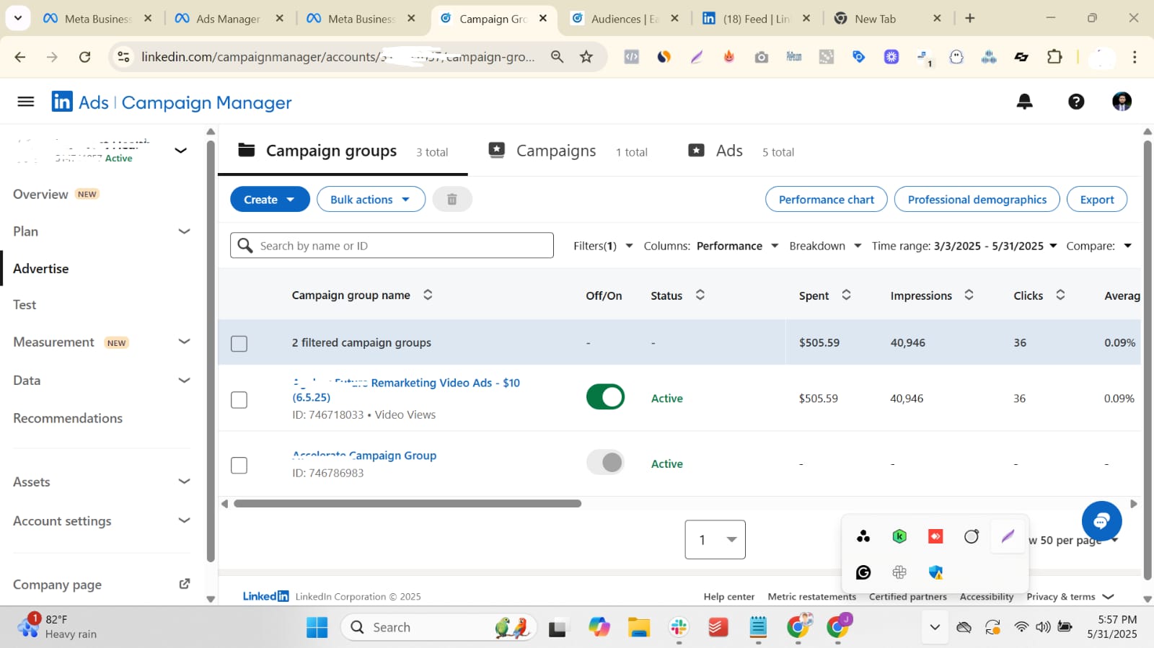
Task: Open the hamburger navigation menu
Action: (26, 102)
